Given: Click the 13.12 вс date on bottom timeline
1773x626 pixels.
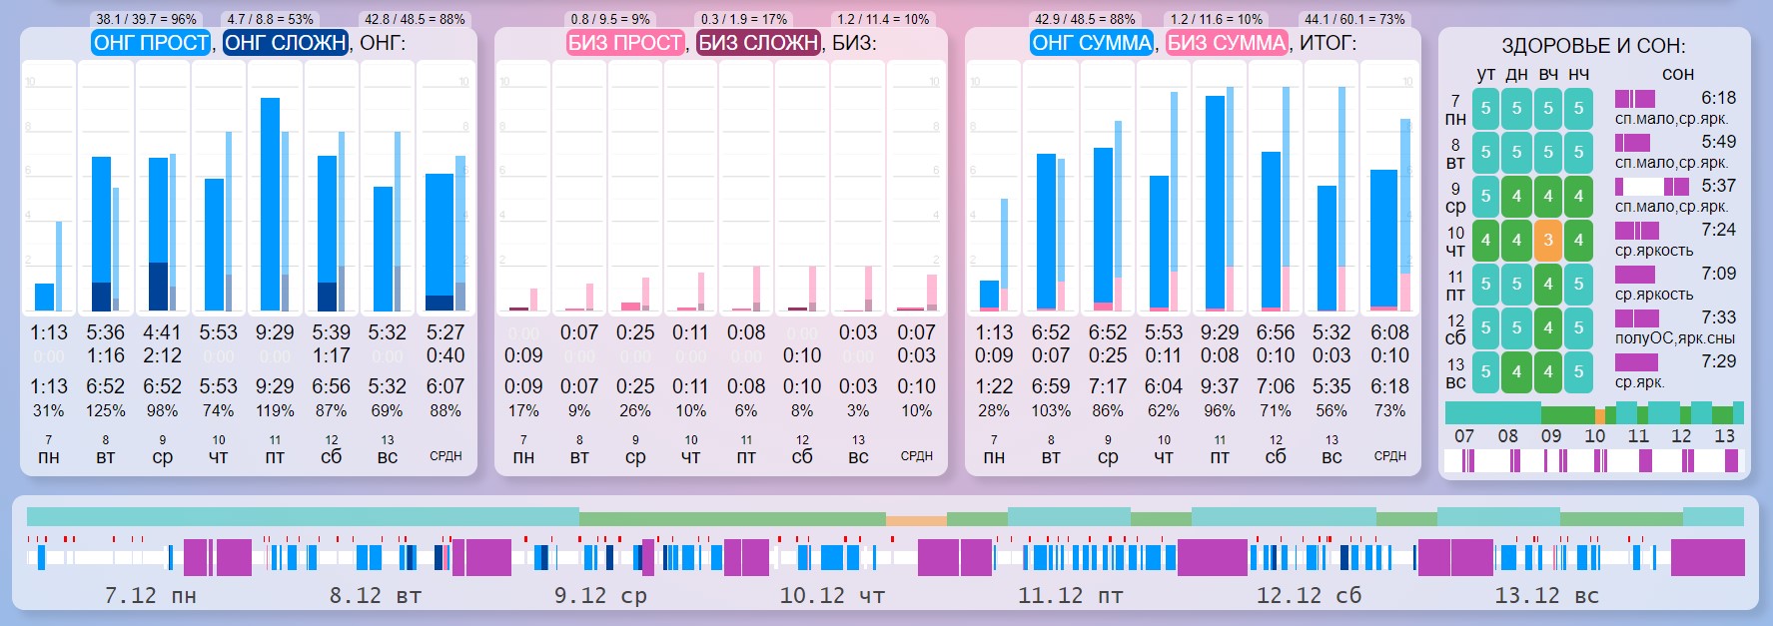Looking at the screenshot, I should pos(1546,595).
